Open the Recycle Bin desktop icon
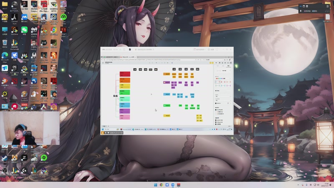 tap(5, 43)
